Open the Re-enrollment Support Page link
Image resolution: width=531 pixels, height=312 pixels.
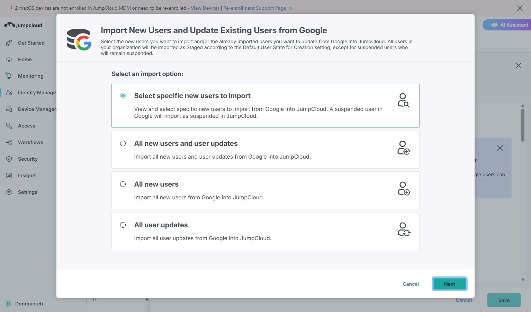(x=258, y=8)
